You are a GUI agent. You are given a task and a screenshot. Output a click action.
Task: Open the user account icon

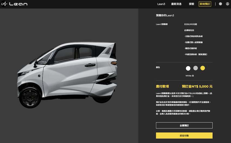coord(227,4)
